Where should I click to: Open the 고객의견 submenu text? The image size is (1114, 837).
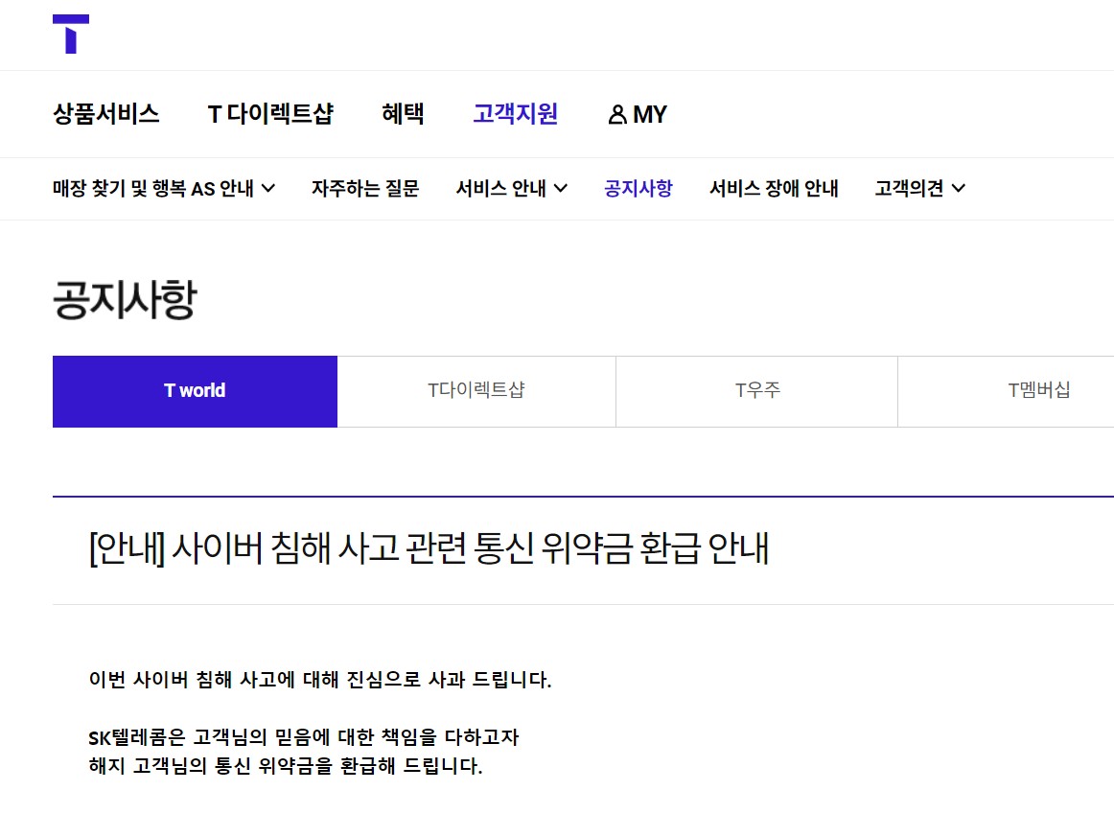[x=910, y=188]
